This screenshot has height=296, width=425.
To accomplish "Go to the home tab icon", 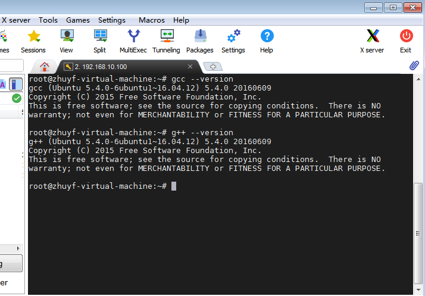I will pyautogui.click(x=45, y=67).
